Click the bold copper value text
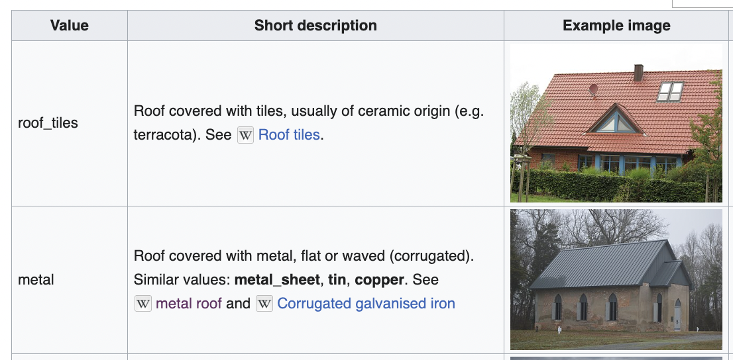Screen dimensions: 733x360 379,280
